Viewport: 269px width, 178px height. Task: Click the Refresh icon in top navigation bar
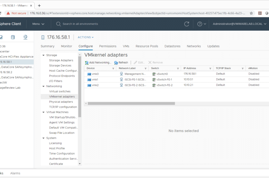pyautogui.click(x=187, y=24)
